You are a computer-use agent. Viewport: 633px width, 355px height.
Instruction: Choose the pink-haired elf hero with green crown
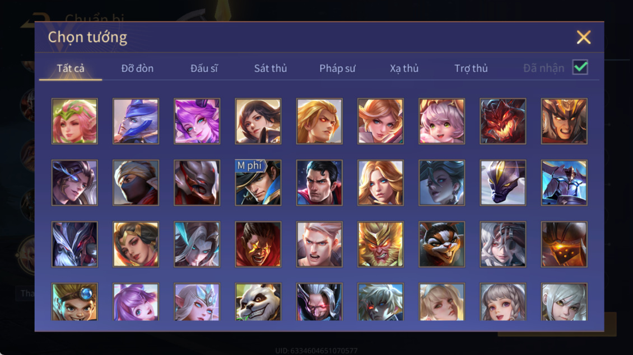pyautogui.click(x=75, y=121)
